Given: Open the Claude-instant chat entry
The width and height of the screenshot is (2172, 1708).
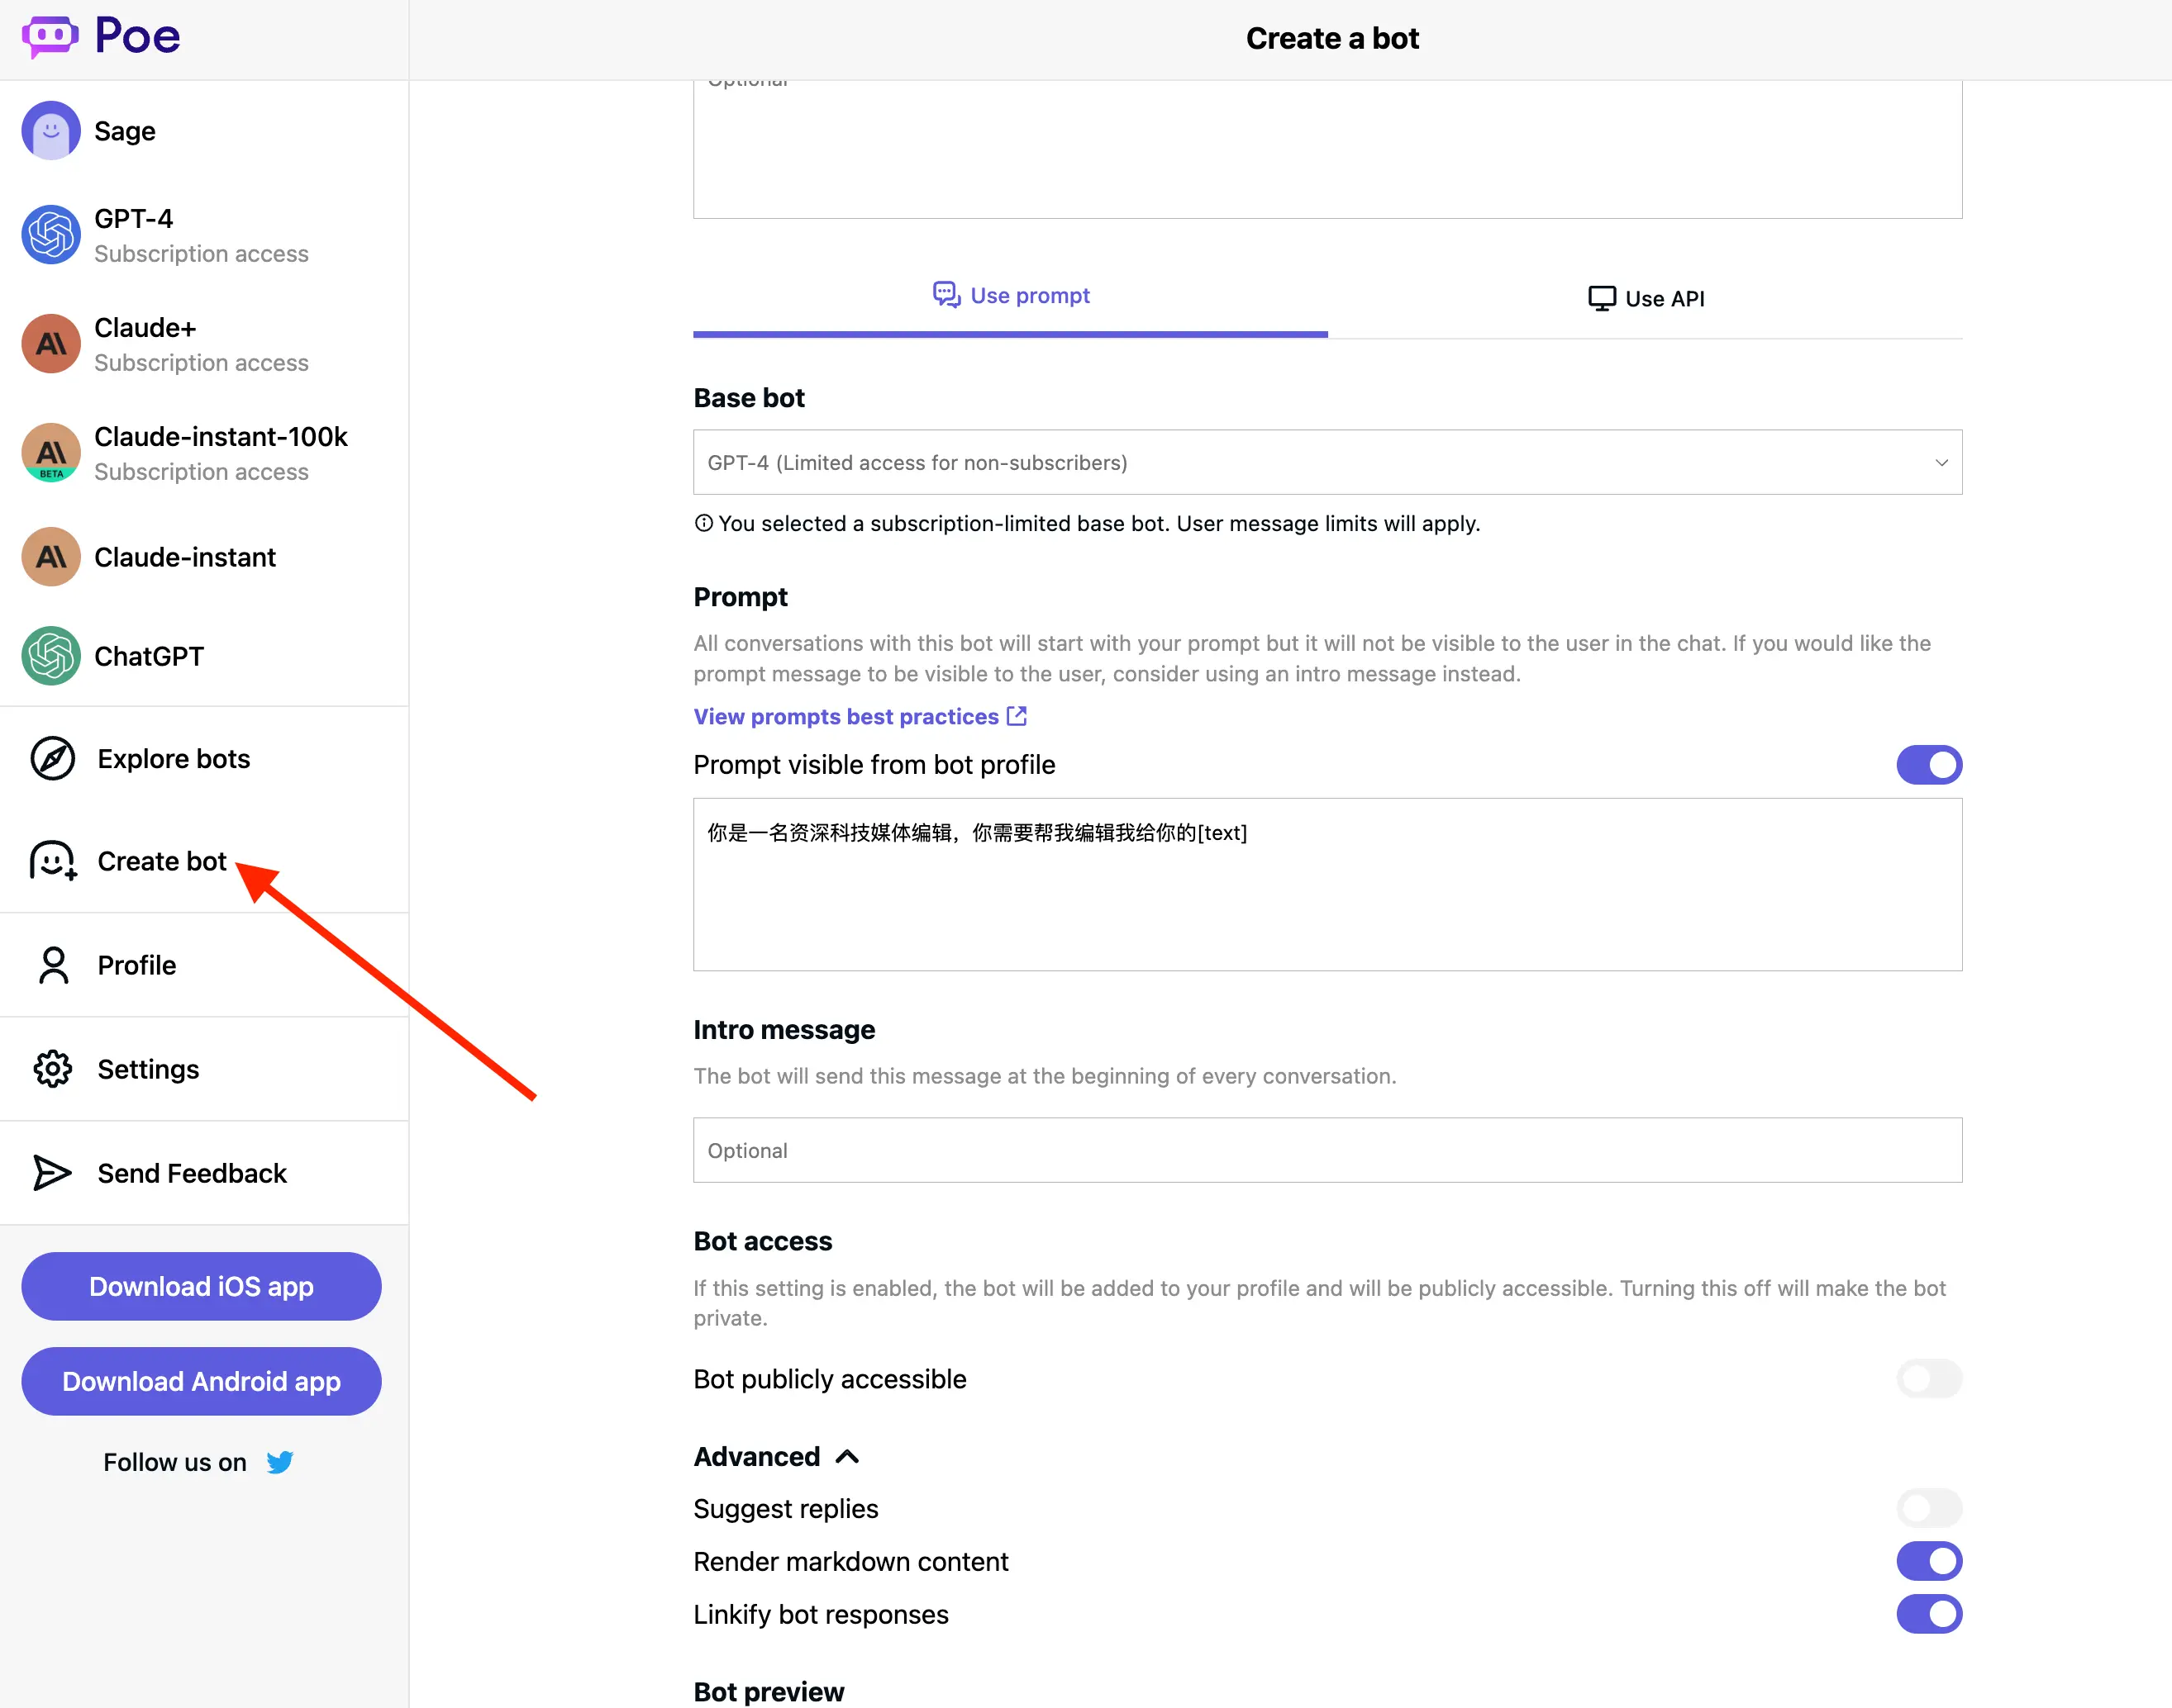Looking at the screenshot, I should pos(204,557).
